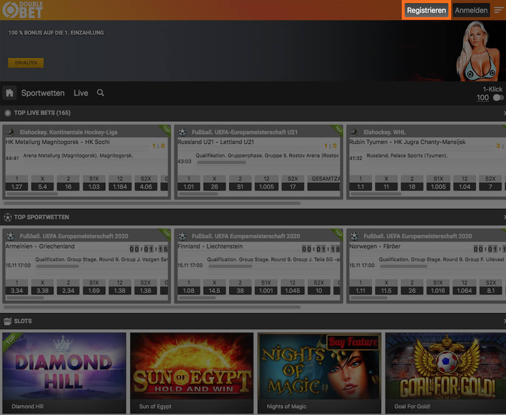Screen dimensions: 506x415
Task: Open the hamburger menu icon
Action: 499,10
